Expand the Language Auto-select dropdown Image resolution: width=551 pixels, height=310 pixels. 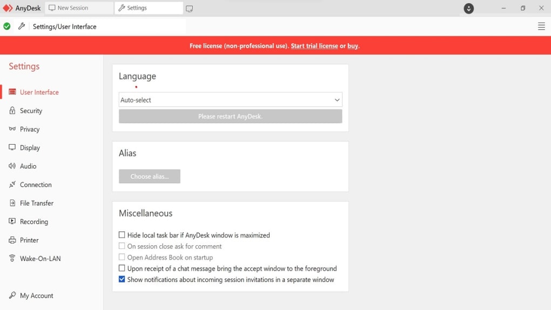pos(230,100)
